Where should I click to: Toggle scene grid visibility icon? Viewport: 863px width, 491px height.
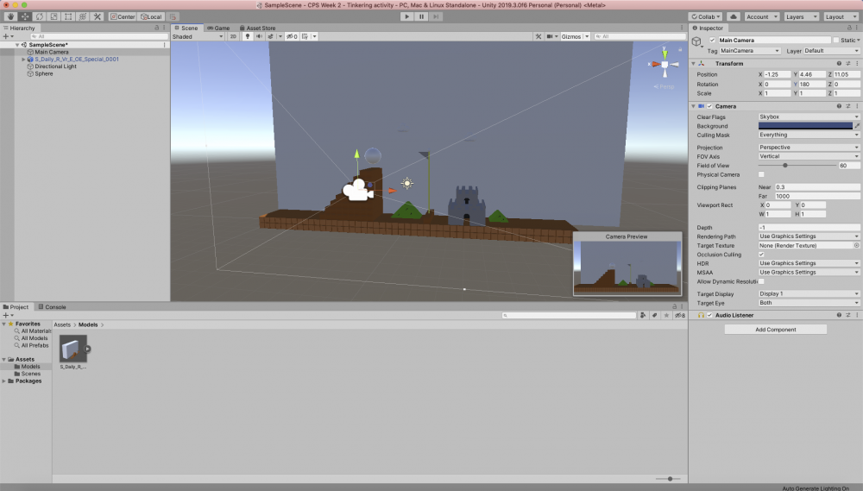(305, 36)
